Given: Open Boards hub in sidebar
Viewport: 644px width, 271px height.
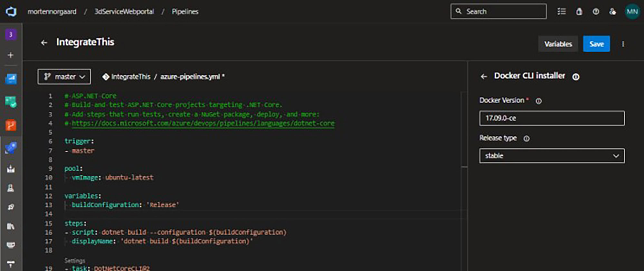Looking at the screenshot, I should click(11, 102).
